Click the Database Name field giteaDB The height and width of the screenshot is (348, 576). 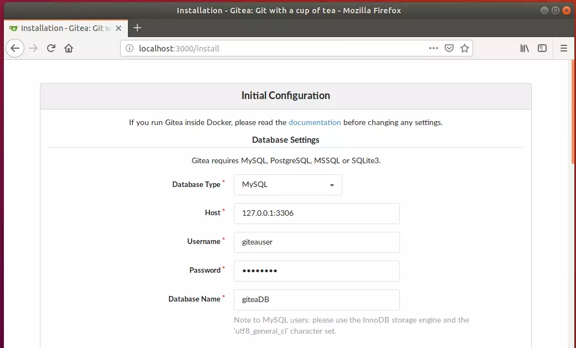(317, 299)
